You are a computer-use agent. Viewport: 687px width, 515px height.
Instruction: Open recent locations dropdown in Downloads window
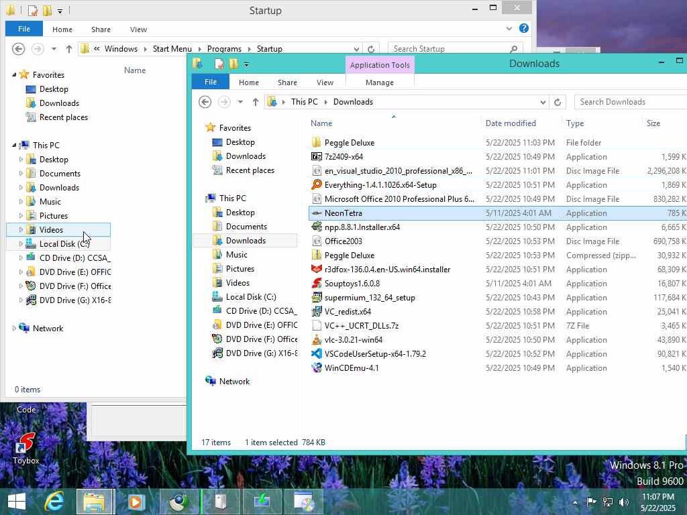241,102
